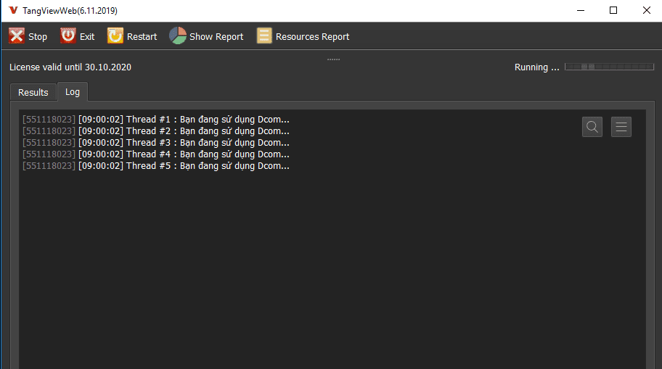Select the Thread #5 log entry
The width and height of the screenshot is (662, 369).
click(156, 166)
